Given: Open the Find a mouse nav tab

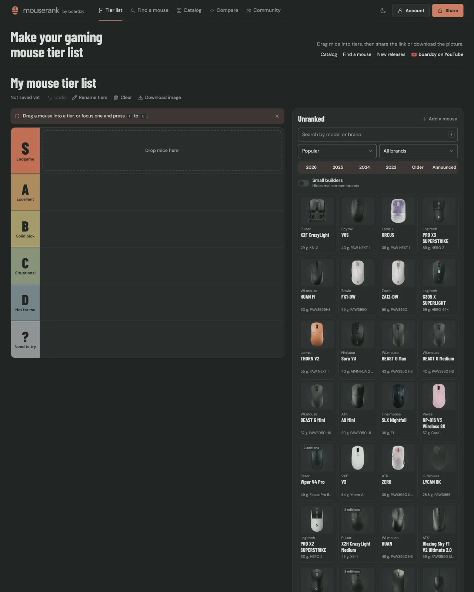Looking at the screenshot, I should [150, 10].
